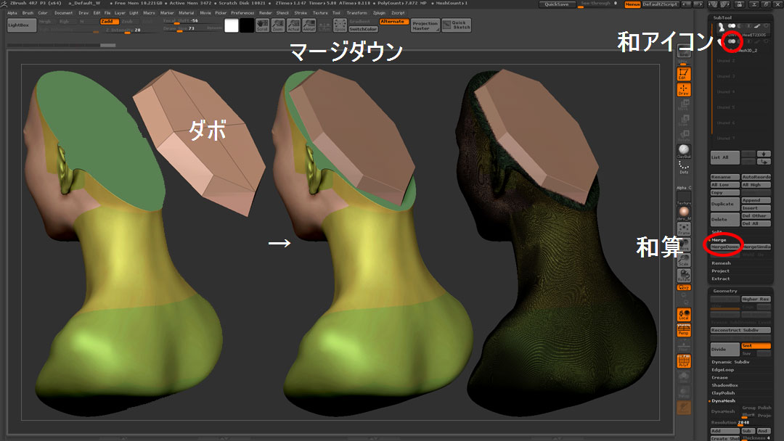Click the Scroll canvas icon
This screenshot has width=784, height=441.
coord(262,25)
